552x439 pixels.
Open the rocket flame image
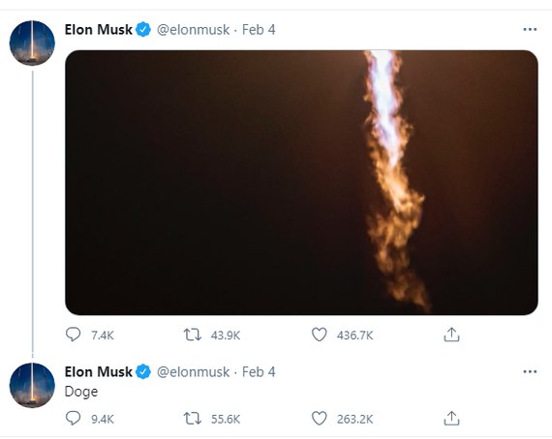[x=301, y=183]
